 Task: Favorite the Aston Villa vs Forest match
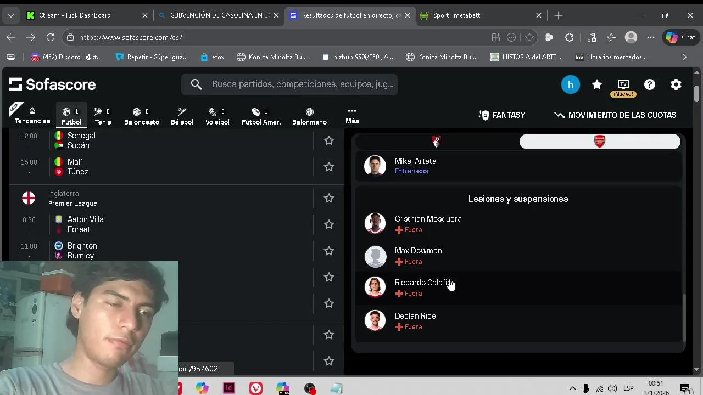[329, 224]
